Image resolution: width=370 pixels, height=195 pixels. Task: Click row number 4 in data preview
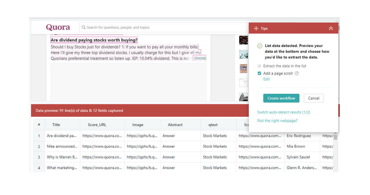(39, 168)
